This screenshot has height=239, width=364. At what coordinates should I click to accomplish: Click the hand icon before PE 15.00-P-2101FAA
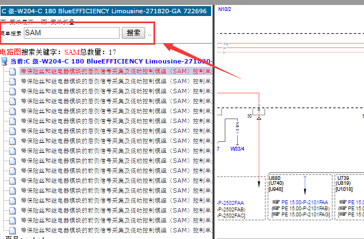click(x=276, y=202)
